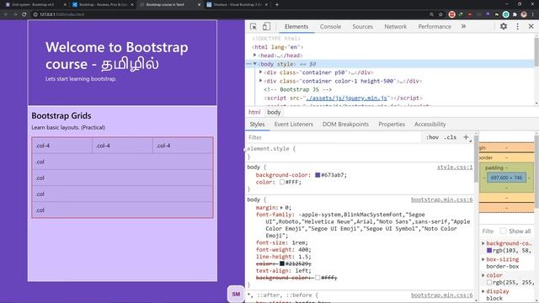Image resolution: width=539 pixels, height=303 pixels.
Task: Expand div container color-1 height-500 node
Action: click(x=261, y=81)
